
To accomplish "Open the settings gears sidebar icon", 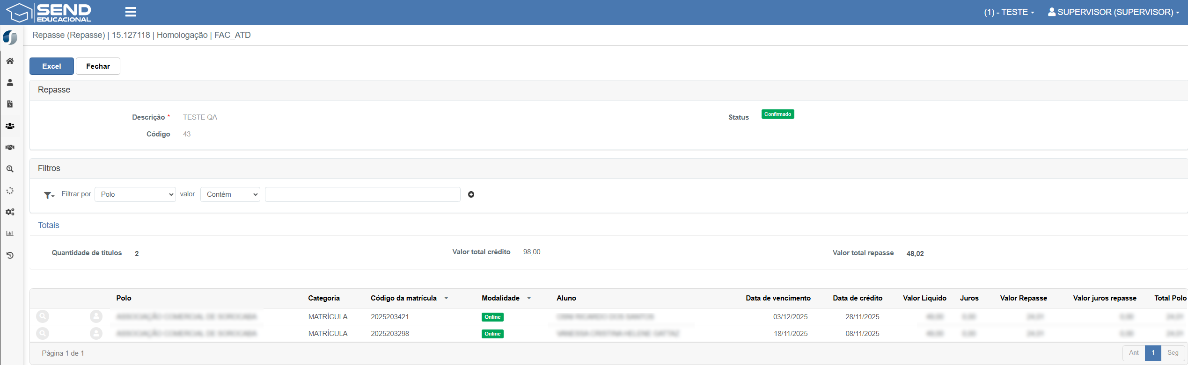I will click(x=10, y=212).
